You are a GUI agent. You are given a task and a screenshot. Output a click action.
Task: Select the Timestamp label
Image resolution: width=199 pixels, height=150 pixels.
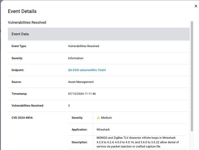pyautogui.click(x=20, y=94)
